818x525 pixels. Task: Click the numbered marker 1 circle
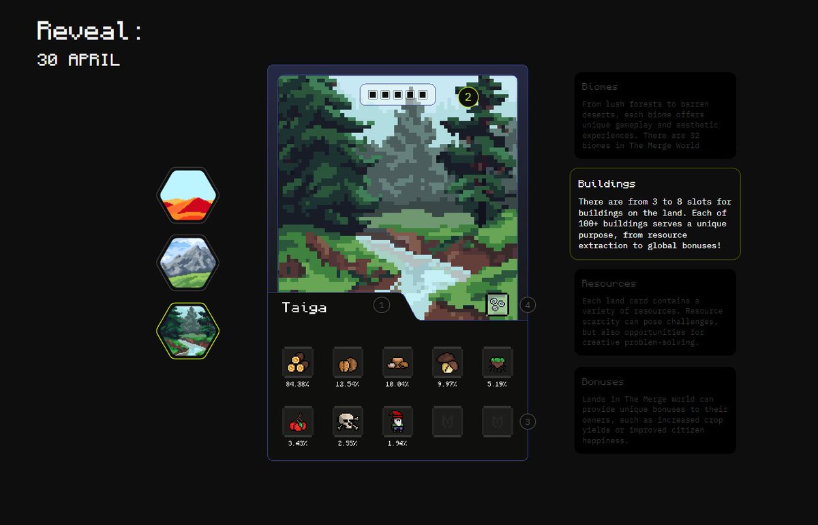click(x=382, y=305)
